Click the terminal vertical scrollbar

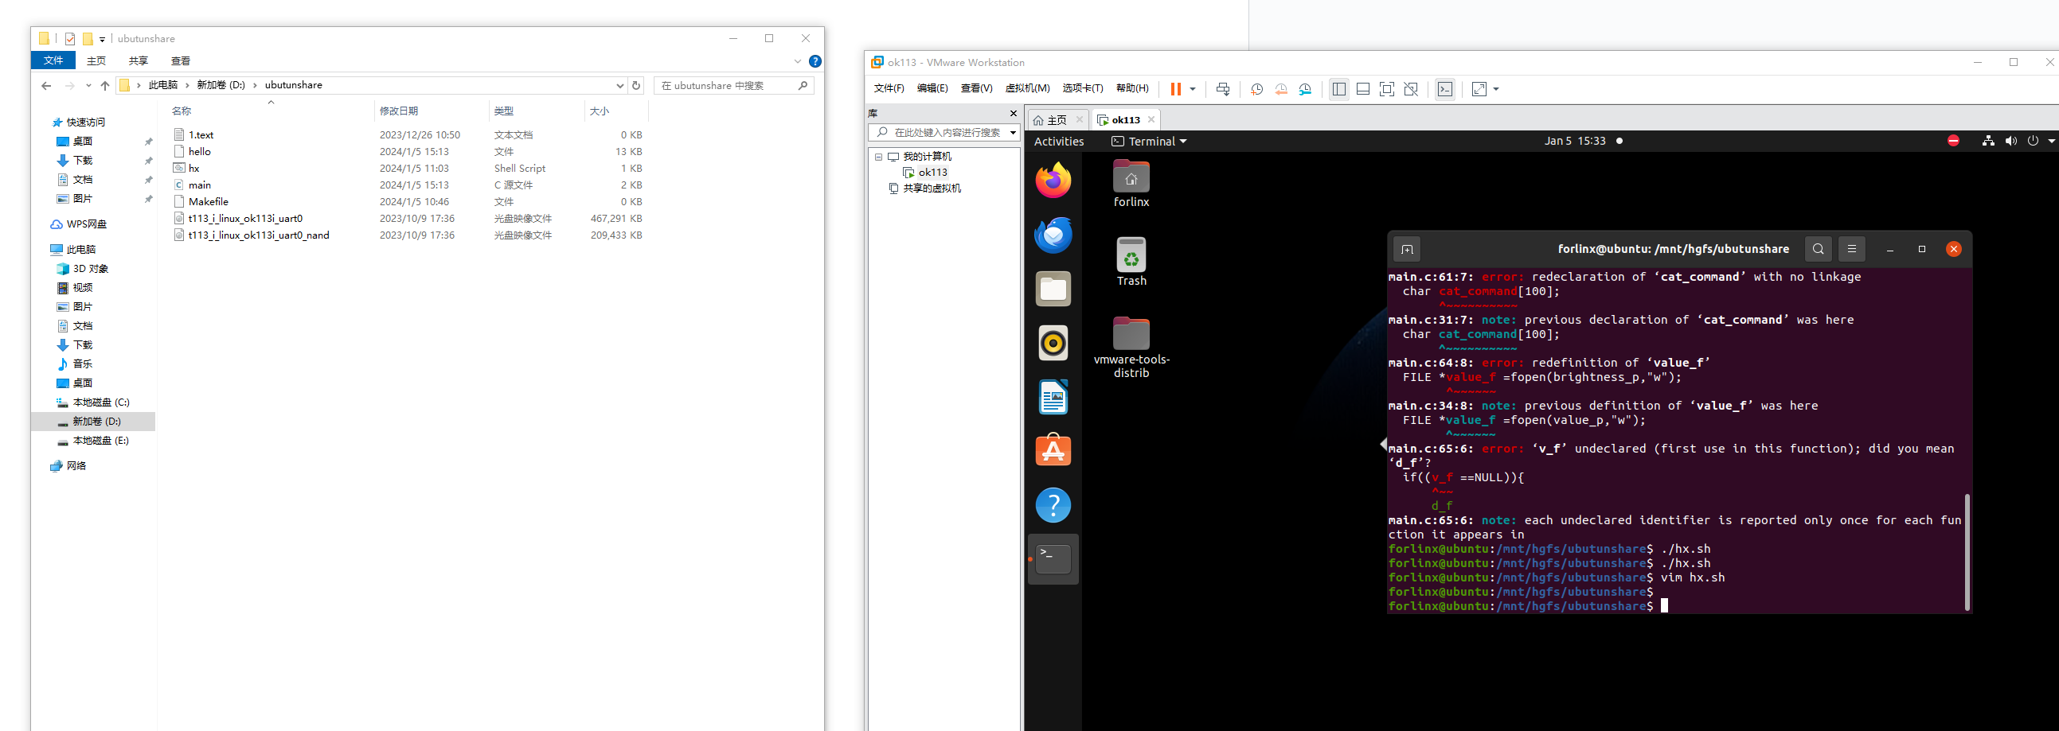click(1967, 551)
